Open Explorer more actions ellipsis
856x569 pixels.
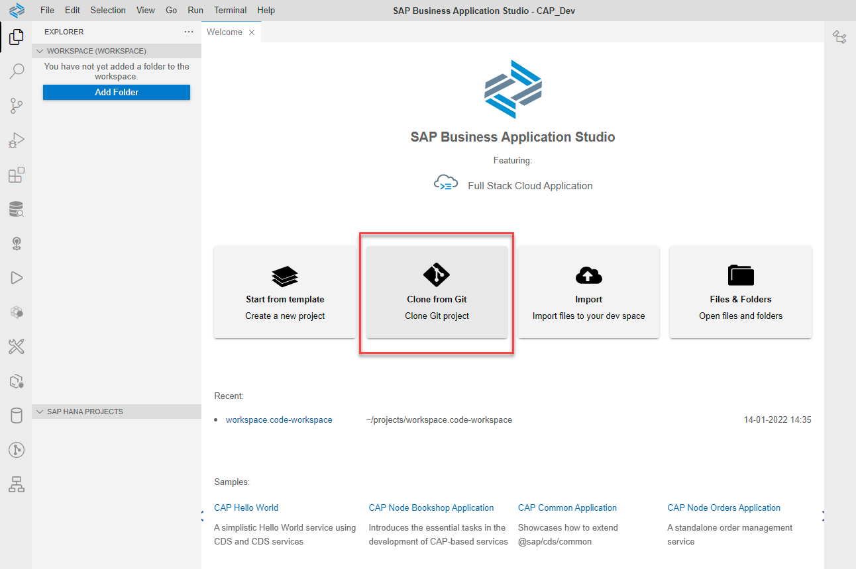click(x=189, y=32)
